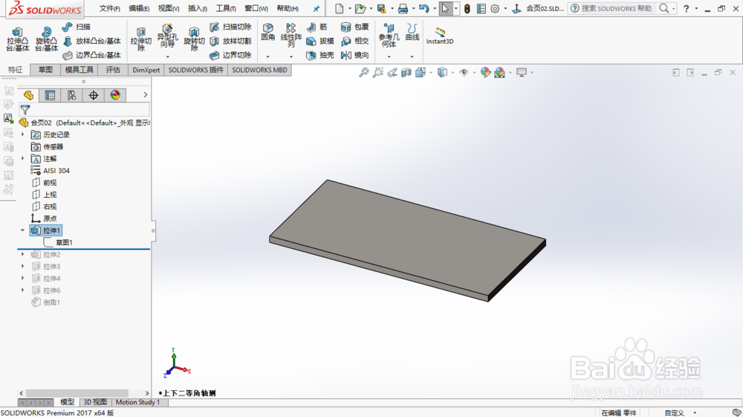
Task: Collapse the 拉伸1 feature node
Action: [22, 230]
